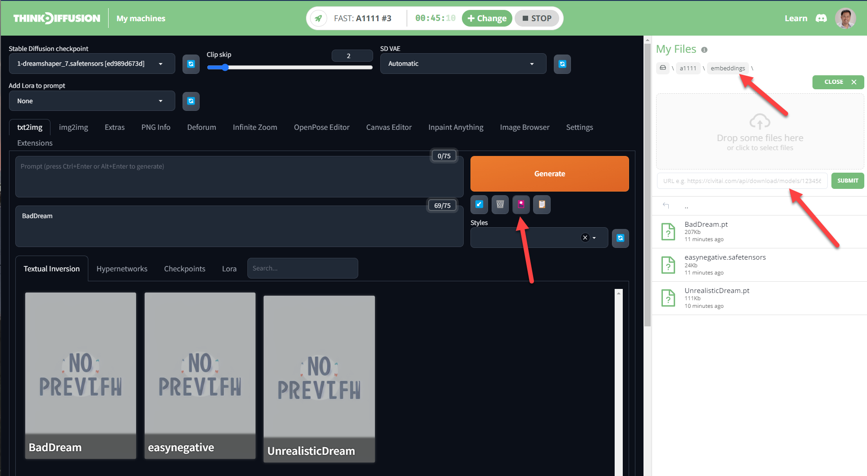Click the easynegative.safetensors file name
Screen dimensions: 867x476
tap(725, 257)
